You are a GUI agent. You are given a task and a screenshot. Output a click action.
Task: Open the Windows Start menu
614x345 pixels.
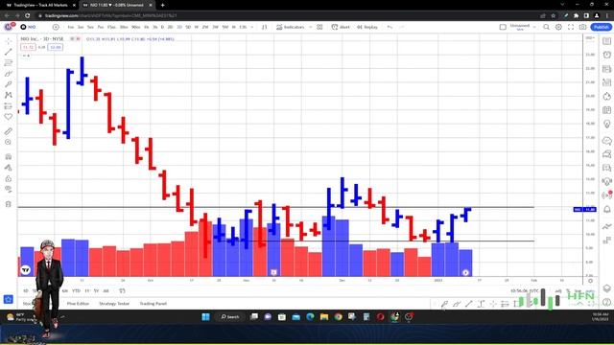tap(205, 317)
